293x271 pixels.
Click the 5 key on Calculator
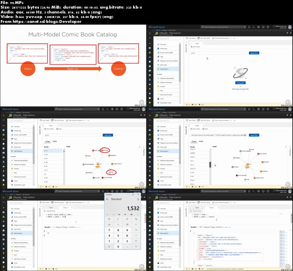pos(118,236)
